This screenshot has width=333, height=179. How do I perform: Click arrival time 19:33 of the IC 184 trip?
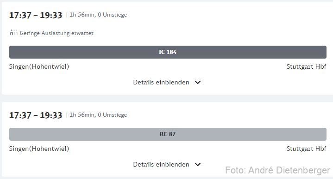51,15
